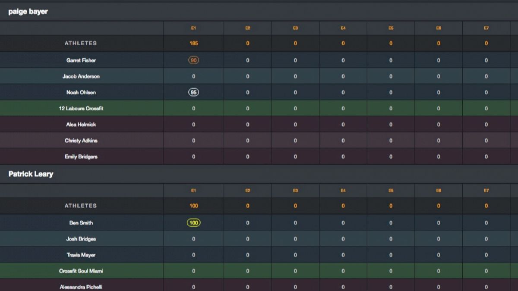Click the Noah Ohlsen athlete name
Screen dimensions: 518x291
tap(81, 92)
